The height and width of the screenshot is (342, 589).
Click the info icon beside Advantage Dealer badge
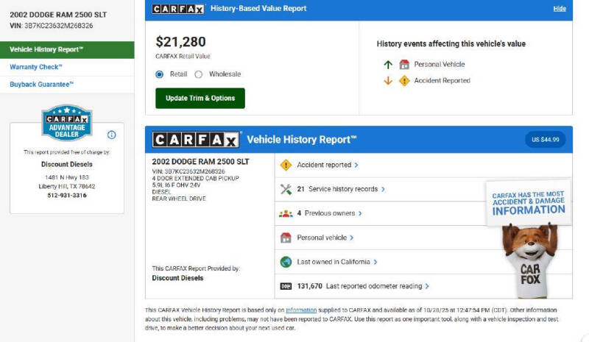[x=112, y=135]
